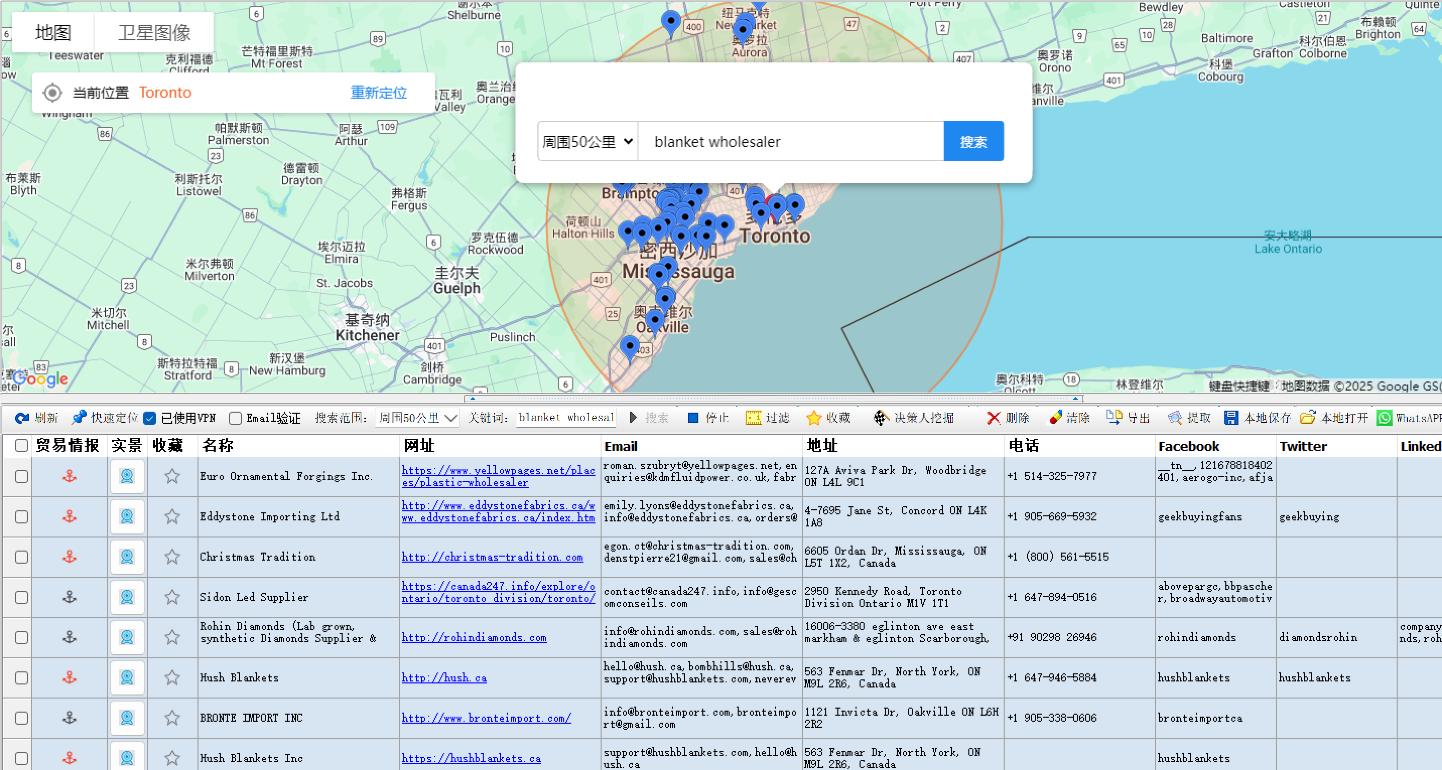Toggle the select-all checkbox in table header
Viewport: 1442px width, 770px height.
click(x=21, y=446)
